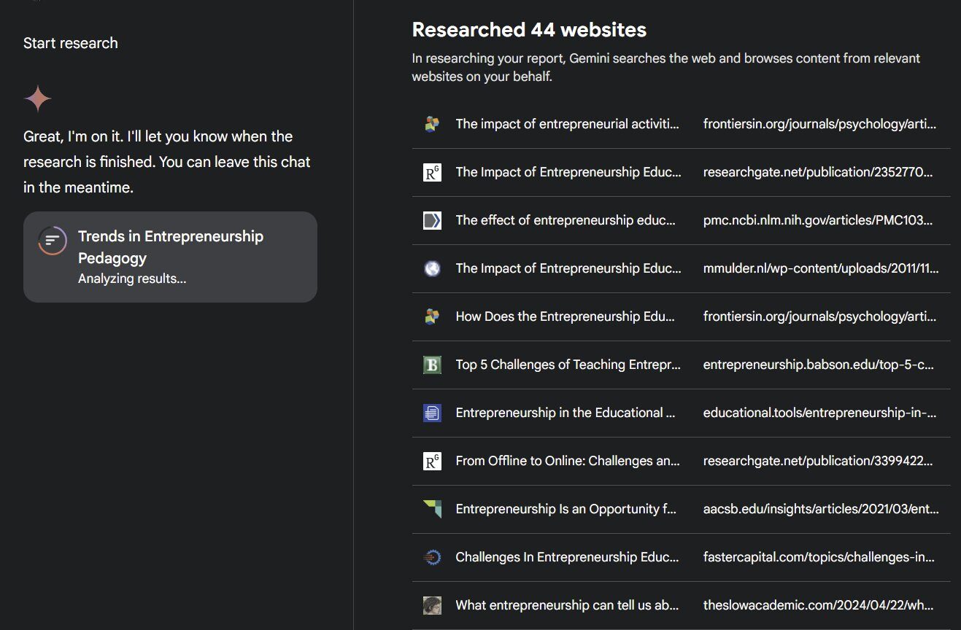Click the Frontiers favicon beside the entrepreneurial activities article
The height and width of the screenshot is (630, 961).
432,124
